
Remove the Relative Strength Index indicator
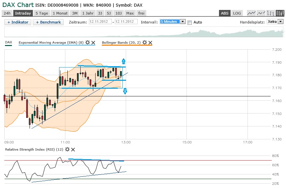(x=73, y=150)
